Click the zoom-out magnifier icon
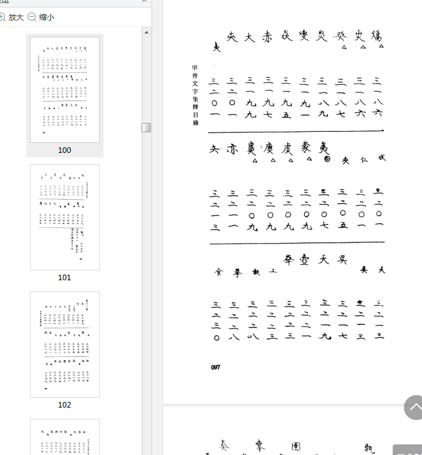The height and width of the screenshot is (455, 422). [x=32, y=17]
